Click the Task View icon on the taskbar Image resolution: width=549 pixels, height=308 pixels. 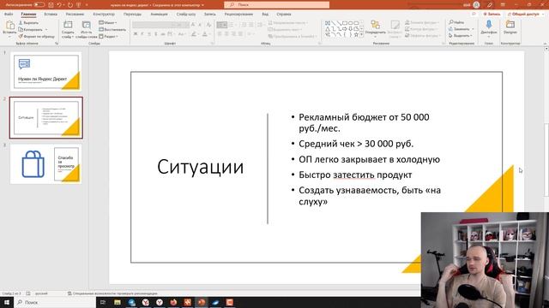coord(103,302)
